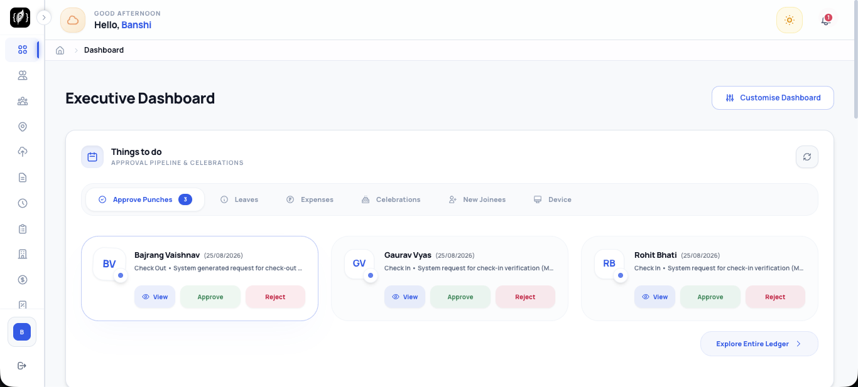The height and width of the screenshot is (387, 858).
Task: Click the calendar icon beside Things to do
Action: click(x=92, y=157)
